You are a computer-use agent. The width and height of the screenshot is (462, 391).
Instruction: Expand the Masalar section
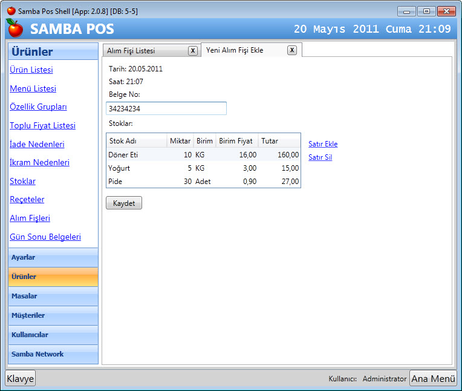coord(53,296)
